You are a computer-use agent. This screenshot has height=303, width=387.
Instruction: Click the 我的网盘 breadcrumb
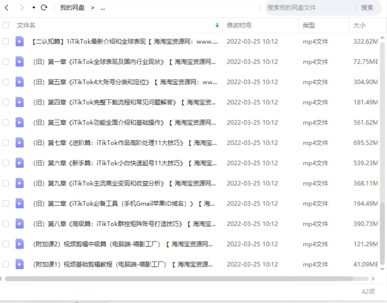pos(72,8)
